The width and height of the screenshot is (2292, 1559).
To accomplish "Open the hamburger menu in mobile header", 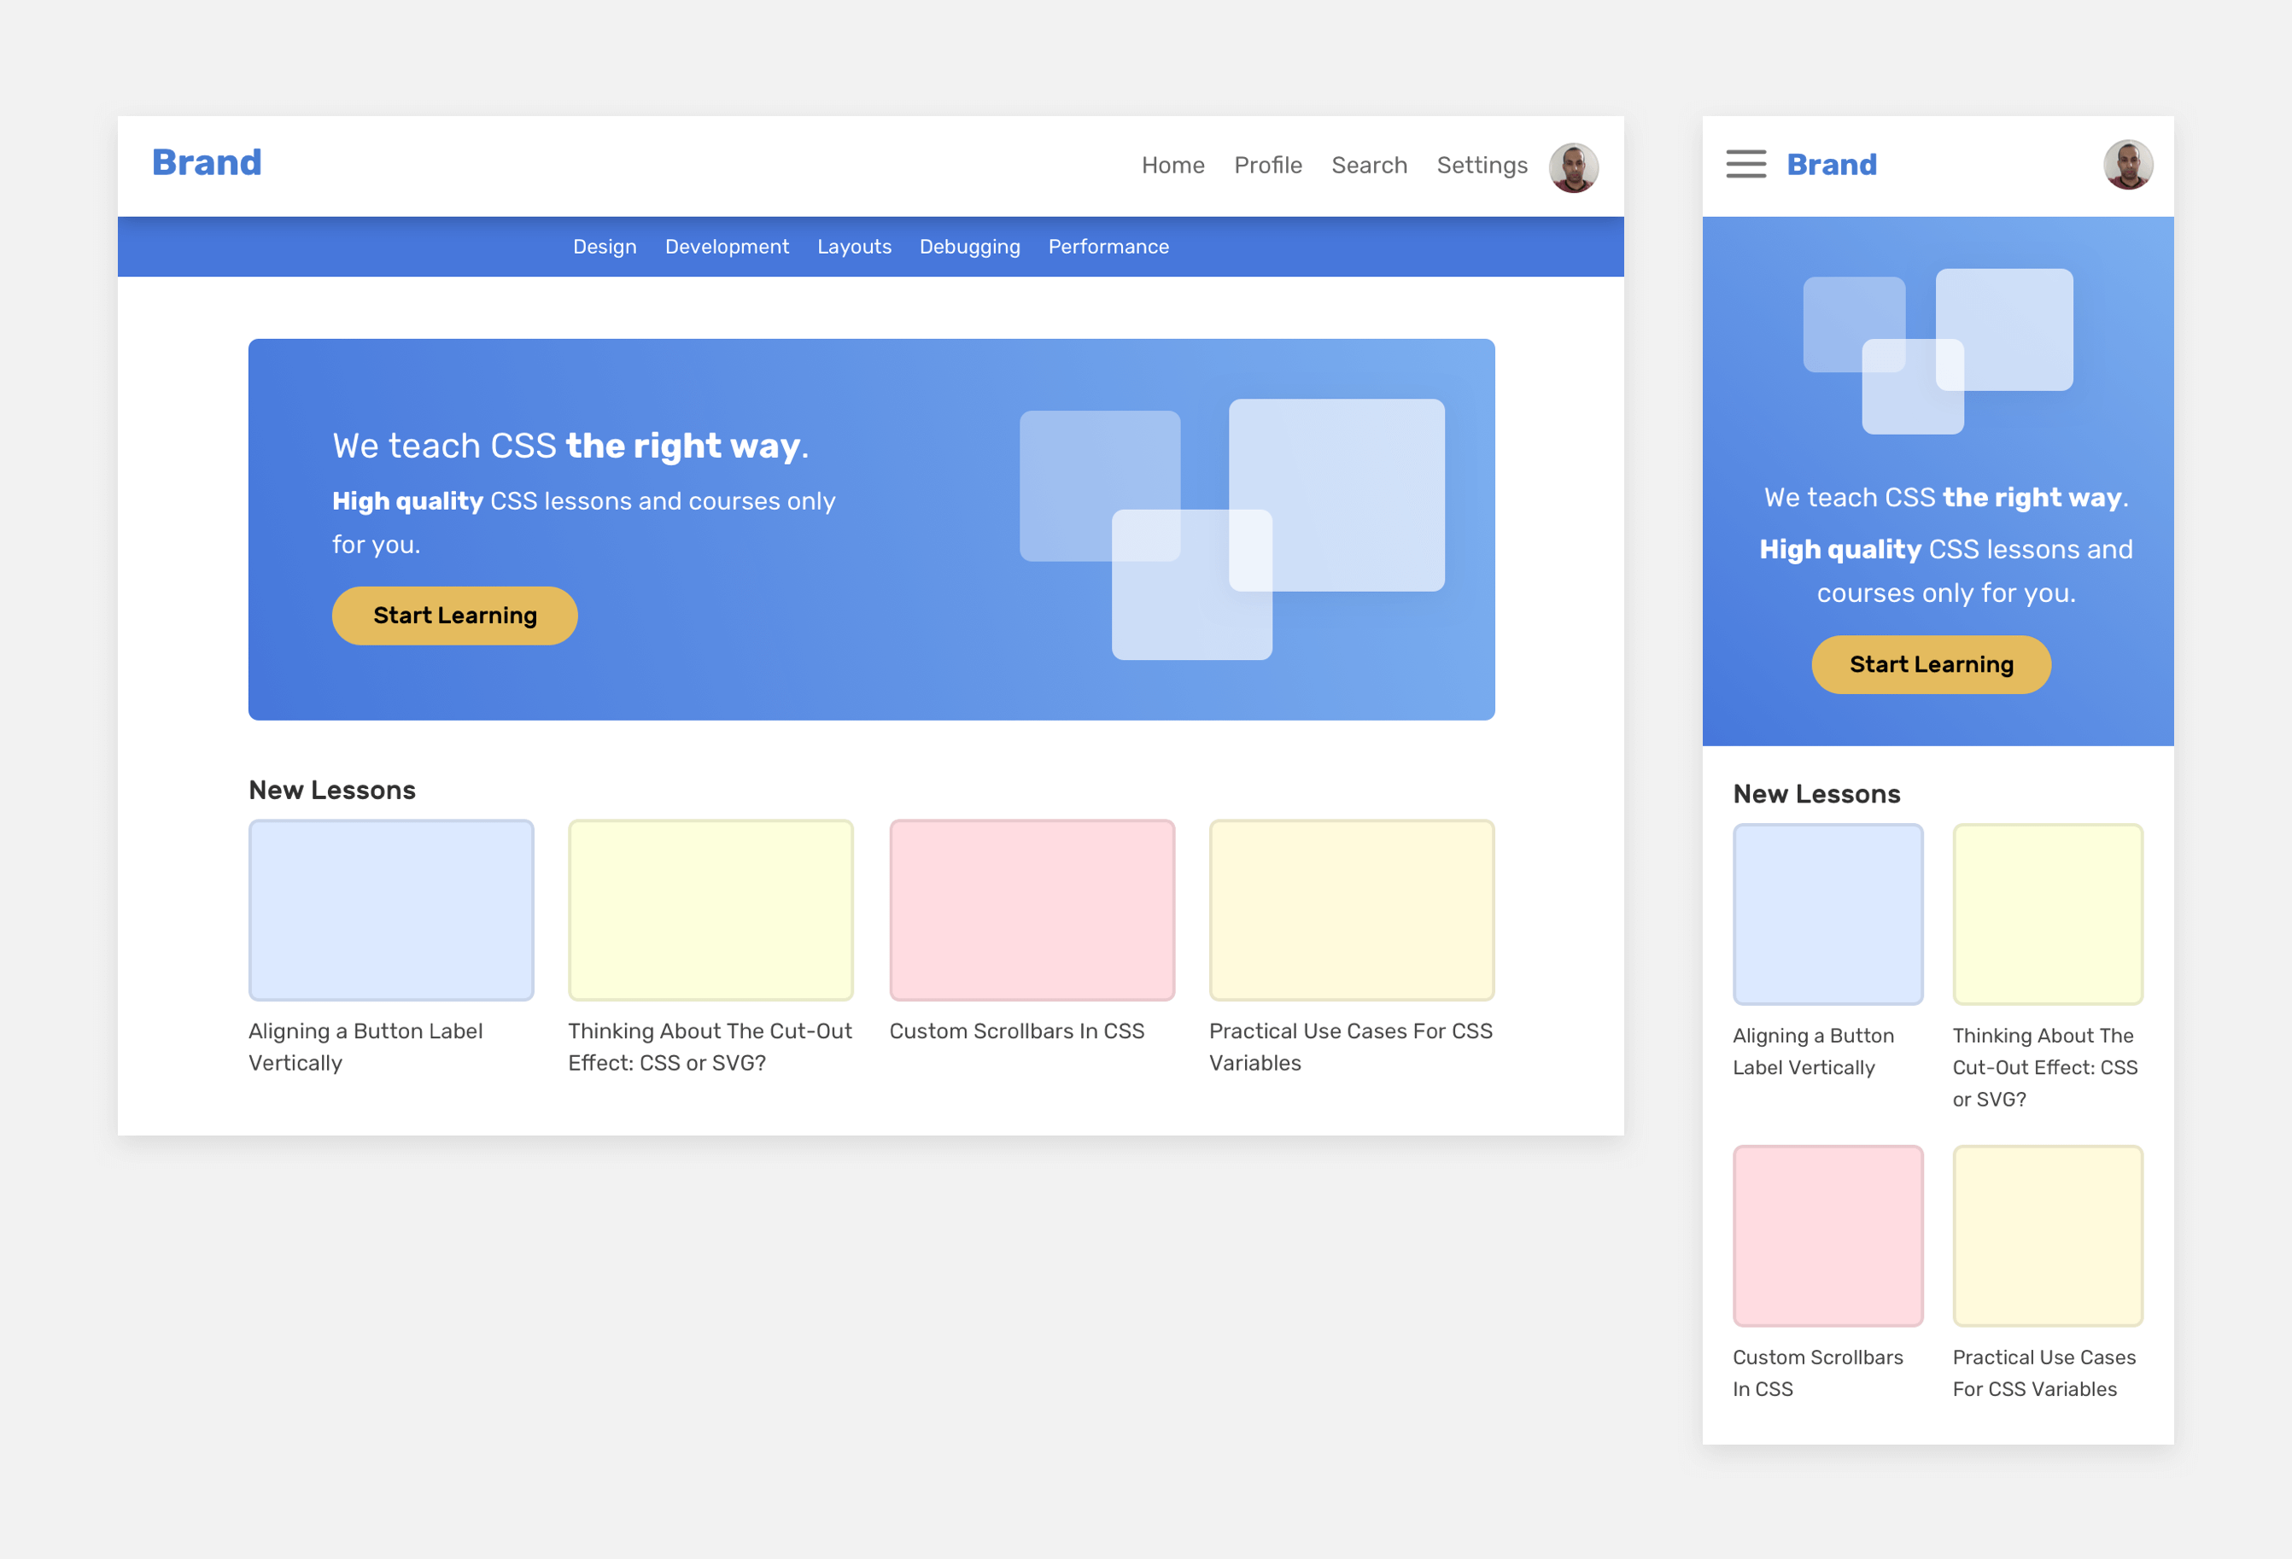I will tap(1745, 164).
